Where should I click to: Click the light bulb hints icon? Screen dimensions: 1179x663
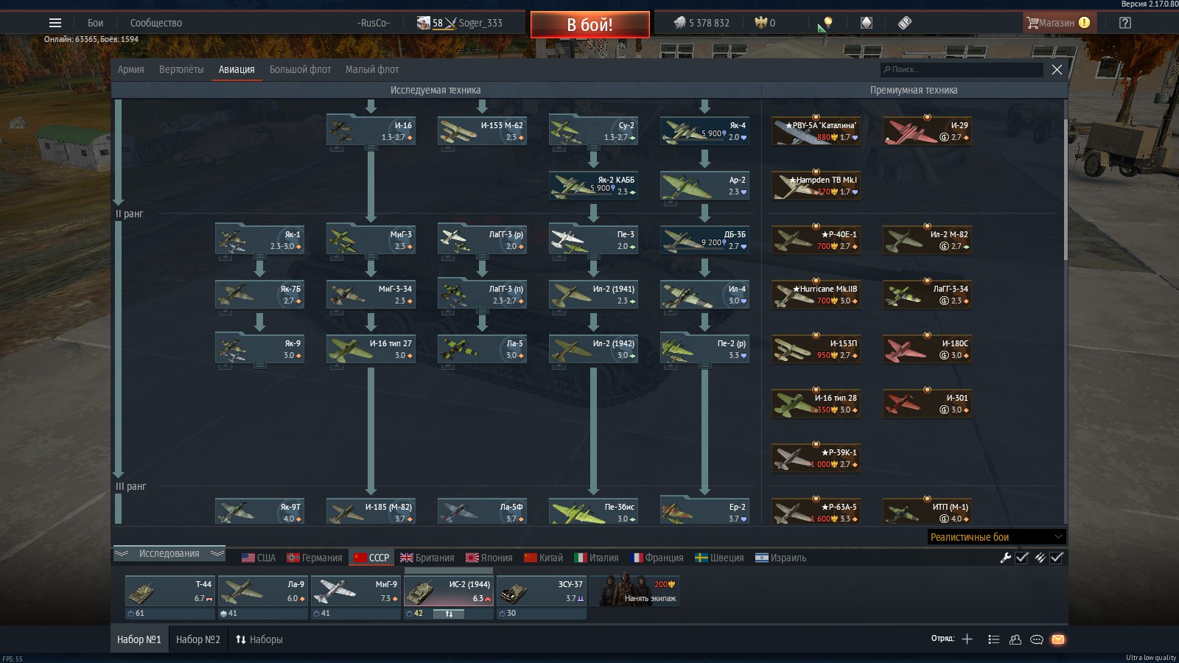[x=827, y=23]
